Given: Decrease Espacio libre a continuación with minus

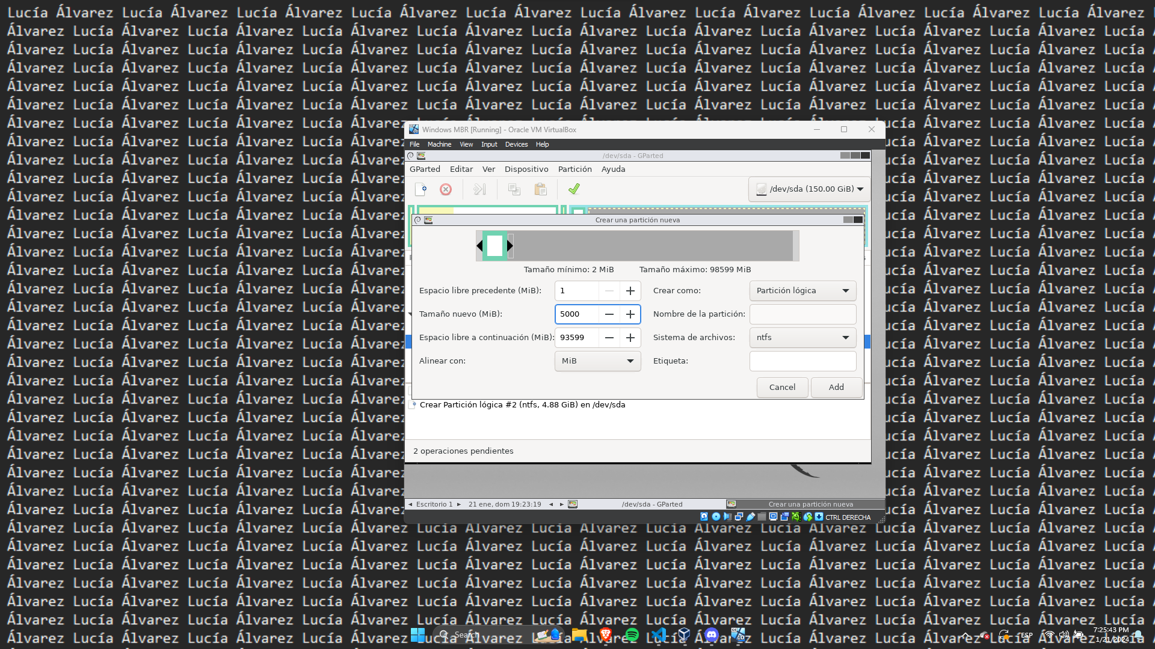Looking at the screenshot, I should point(609,338).
